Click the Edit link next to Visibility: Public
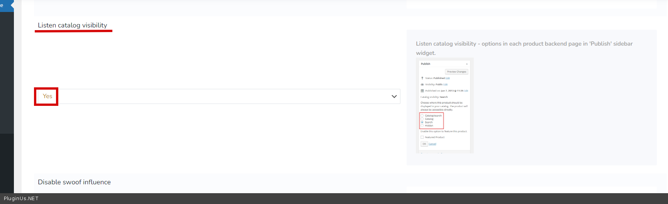 (445, 85)
